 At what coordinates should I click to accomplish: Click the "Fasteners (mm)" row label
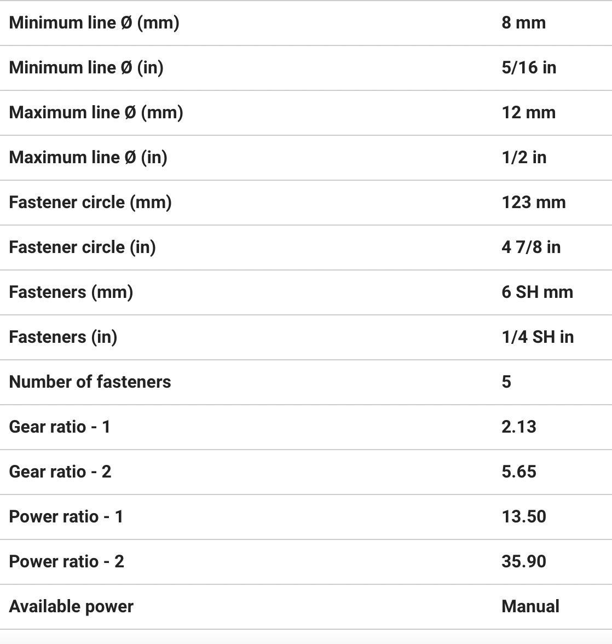71,292
